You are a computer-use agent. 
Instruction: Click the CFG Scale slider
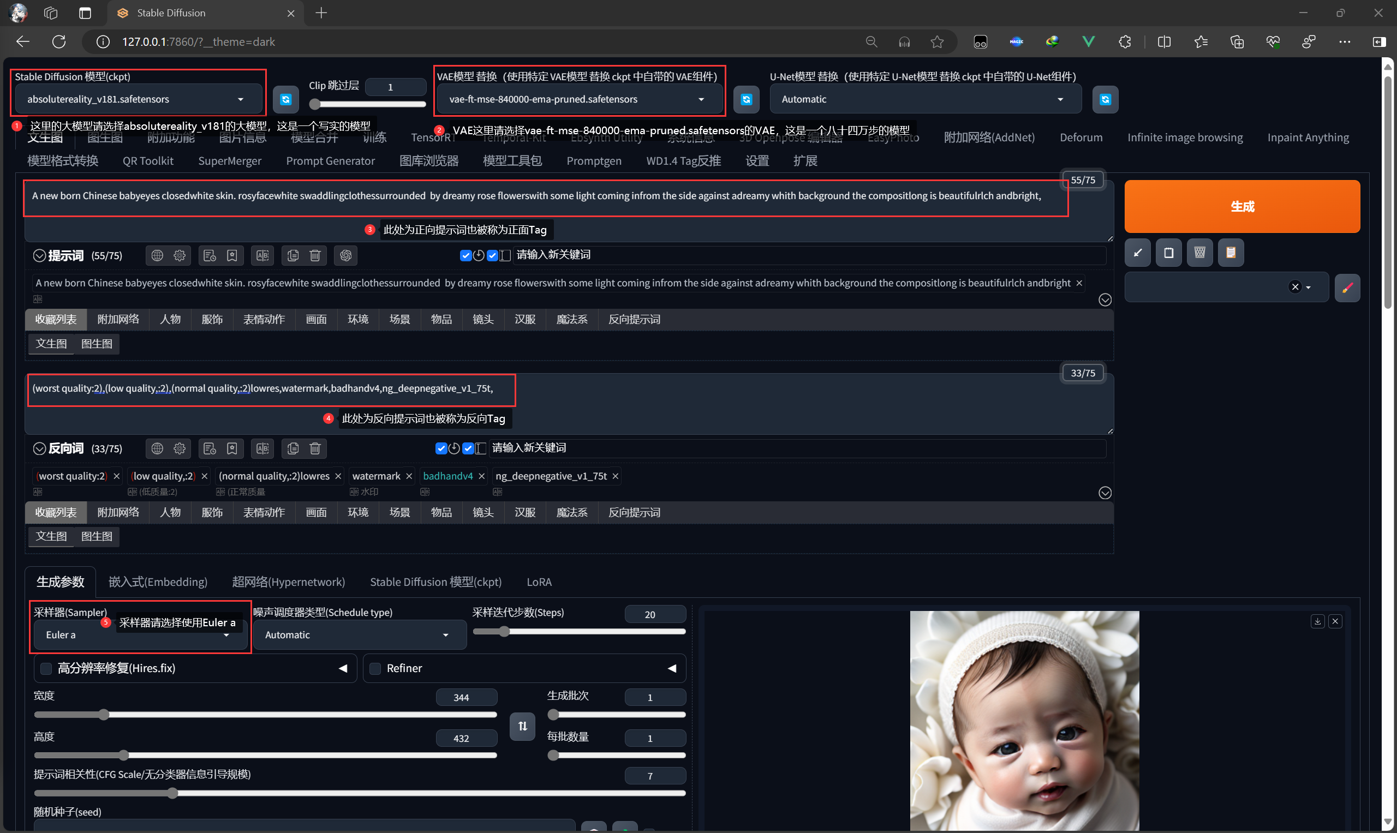click(x=360, y=793)
